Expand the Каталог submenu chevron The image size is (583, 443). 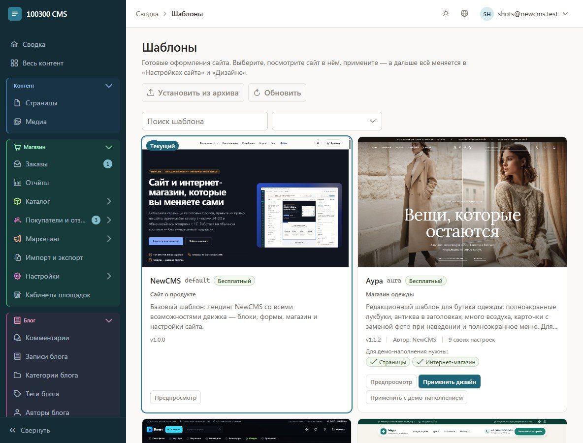(109, 201)
